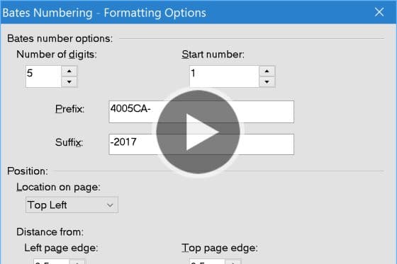Viewport: 397px width, 264px height.
Task: Click the Left page edge value box
Action: 51,261
